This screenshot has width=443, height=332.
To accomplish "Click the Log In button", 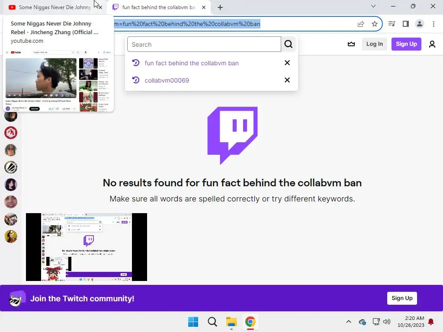I will pos(374,44).
